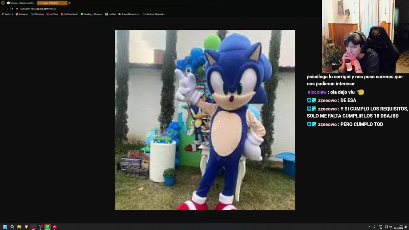Open the YouTube bookmark
The width and height of the screenshot is (409, 230).
click(x=52, y=14)
